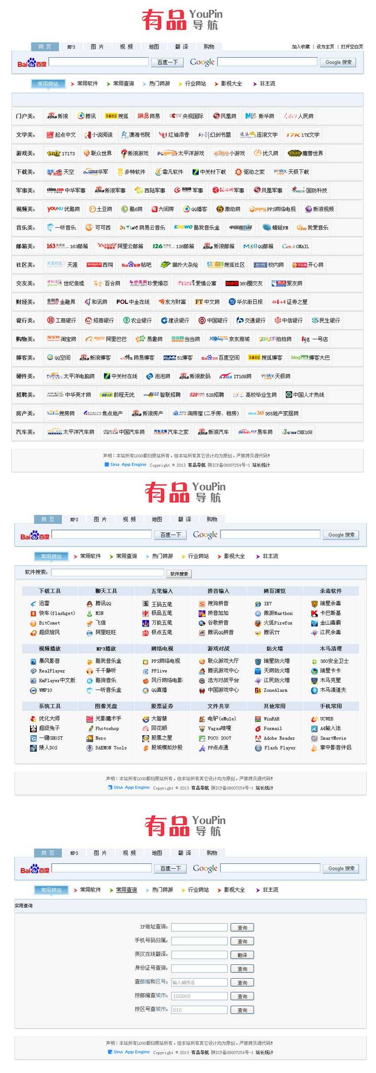Click the 查邮编和区号 field with 输入城市名
The image size is (376, 1073).
(x=200, y=982)
